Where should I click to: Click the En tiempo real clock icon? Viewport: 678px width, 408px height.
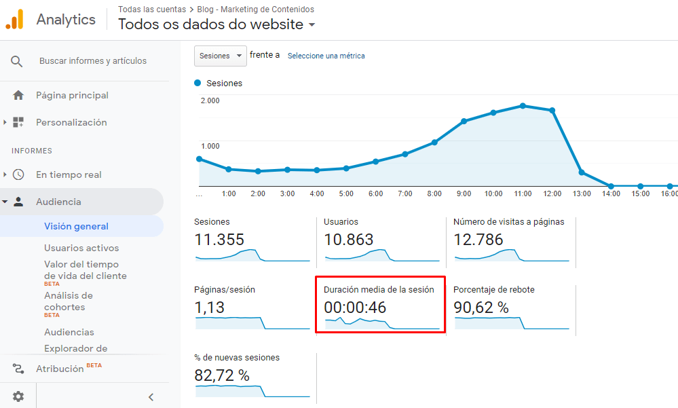(x=18, y=174)
